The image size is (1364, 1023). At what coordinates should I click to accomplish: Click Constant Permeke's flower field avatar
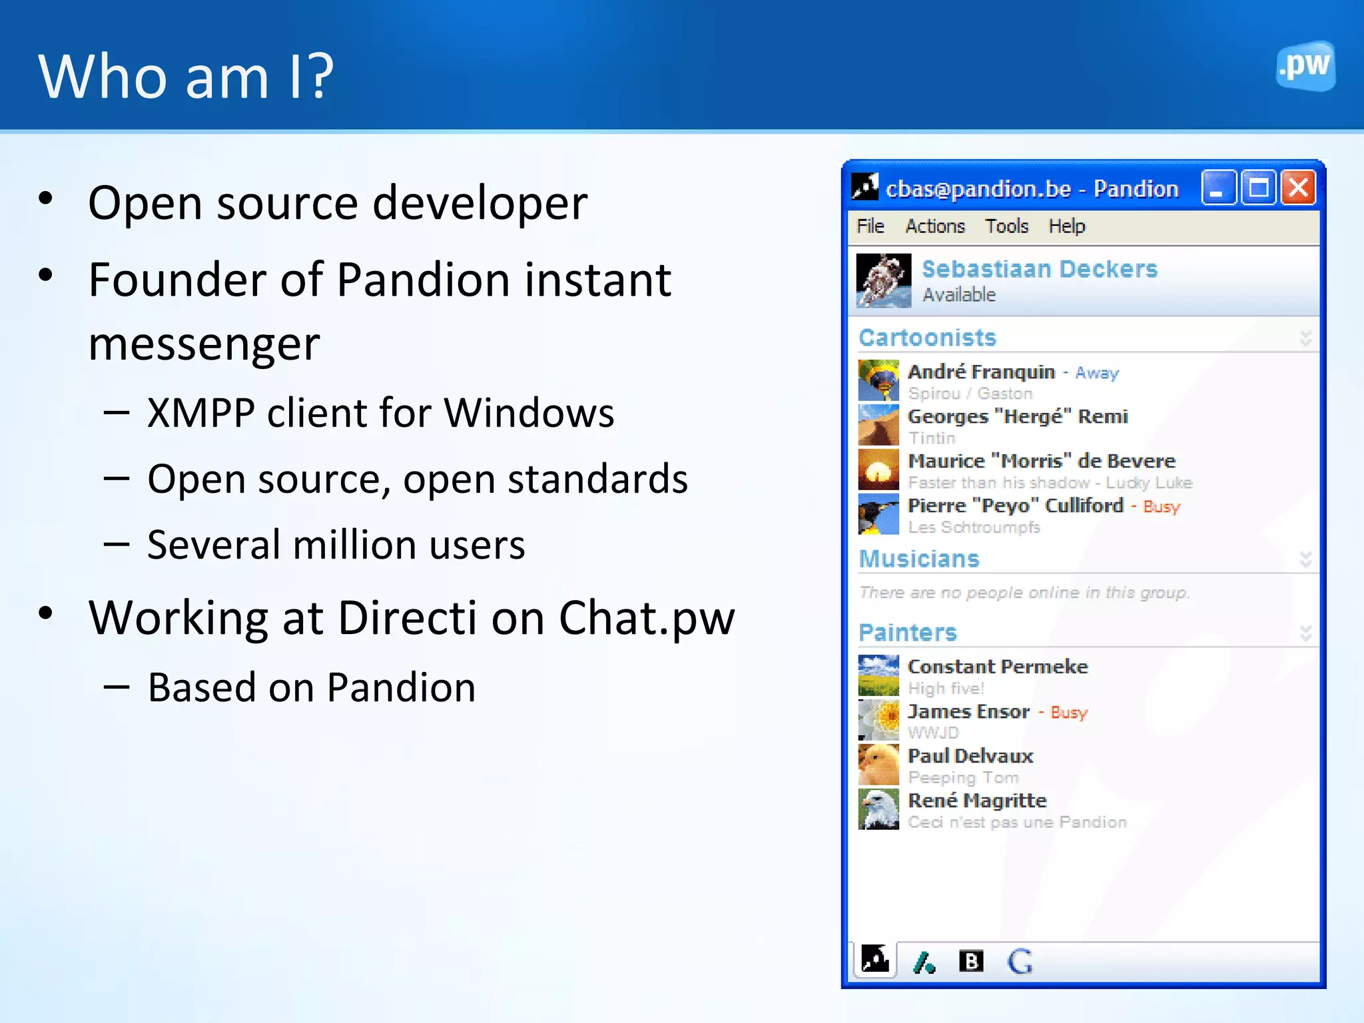click(x=878, y=675)
